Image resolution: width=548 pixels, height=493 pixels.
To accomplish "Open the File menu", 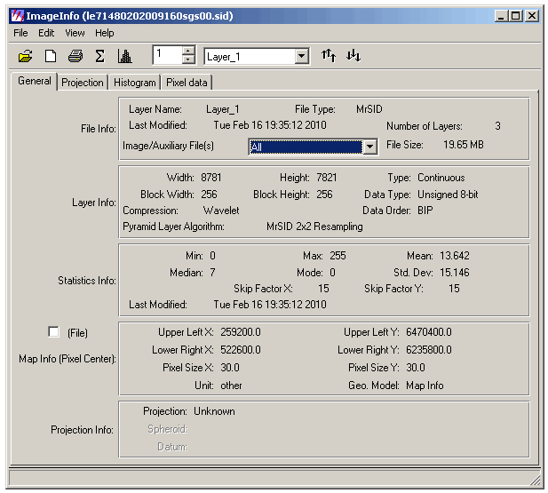I will click(x=21, y=33).
